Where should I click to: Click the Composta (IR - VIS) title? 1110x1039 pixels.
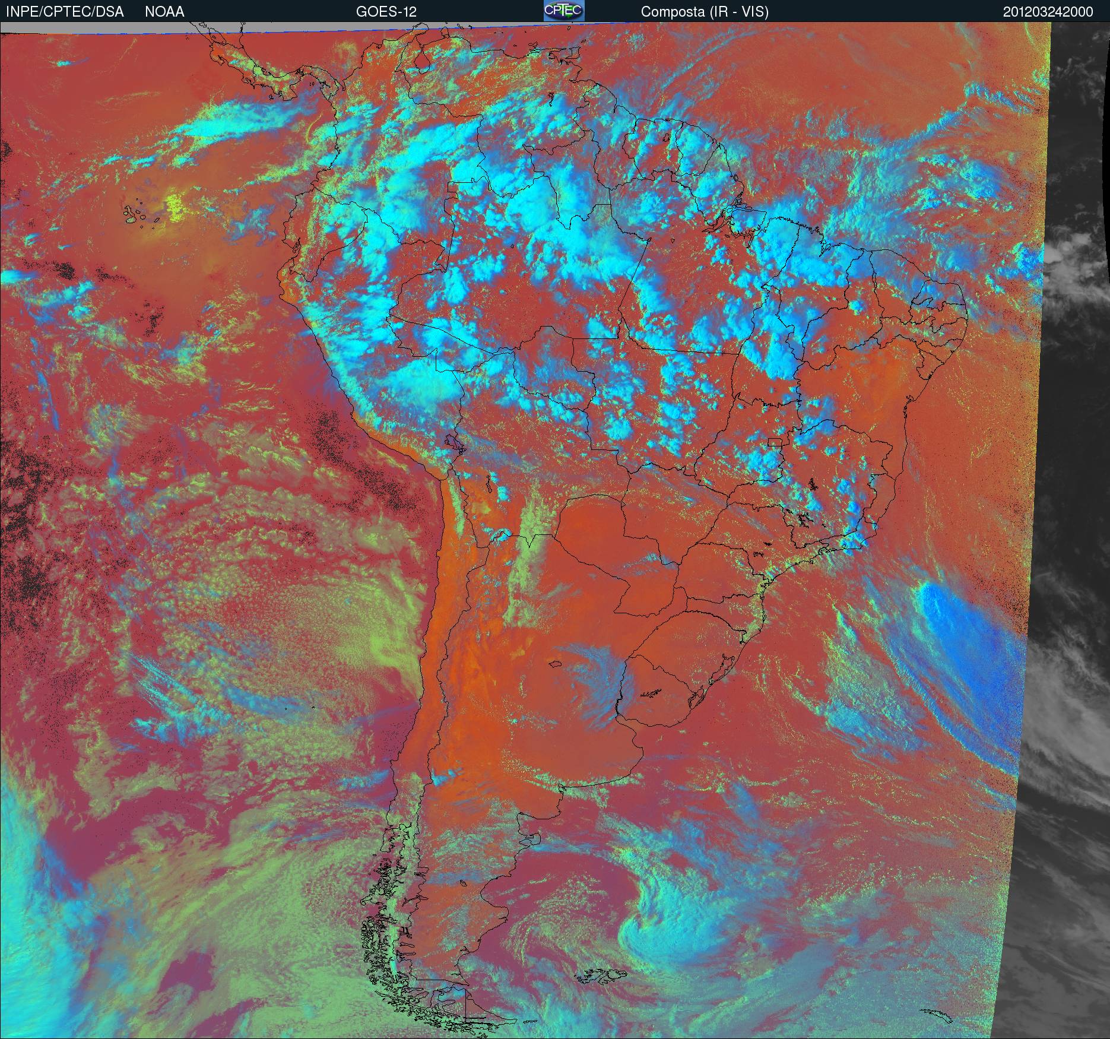pyautogui.click(x=705, y=12)
